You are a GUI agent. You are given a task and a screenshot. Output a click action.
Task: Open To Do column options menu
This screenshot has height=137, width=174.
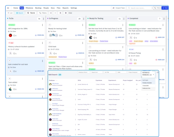coord(43,19)
